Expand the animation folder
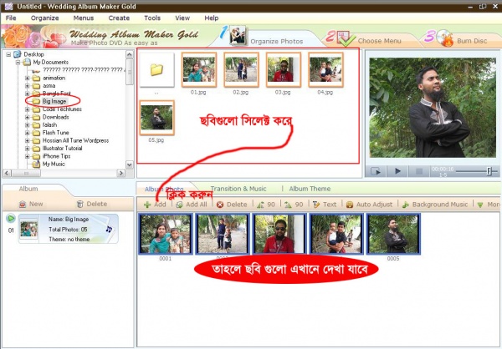Image resolution: width=502 pixels, height=349 pixels. tap(28, 78)
